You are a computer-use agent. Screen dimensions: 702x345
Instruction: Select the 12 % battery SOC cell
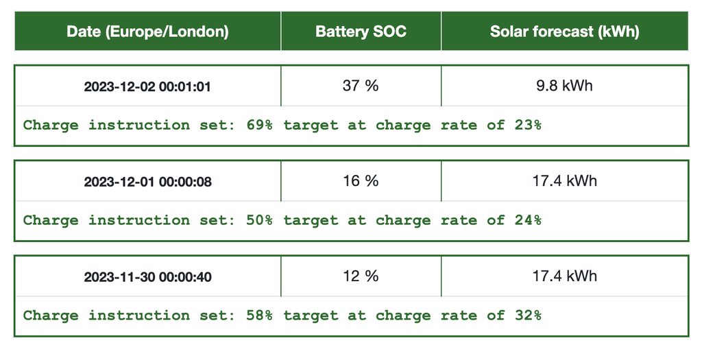pyautogui.click(x=361, y=276)
